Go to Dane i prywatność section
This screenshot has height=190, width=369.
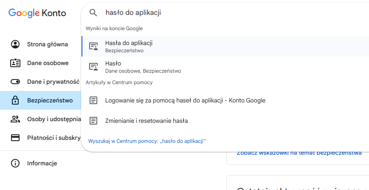pyautogui.click(x=40, y=82)
